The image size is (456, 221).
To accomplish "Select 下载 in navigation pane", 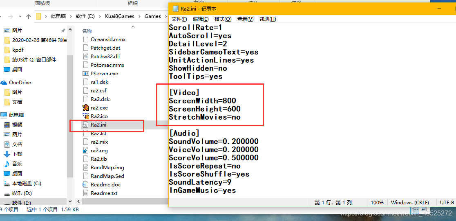I will point(17,154).
